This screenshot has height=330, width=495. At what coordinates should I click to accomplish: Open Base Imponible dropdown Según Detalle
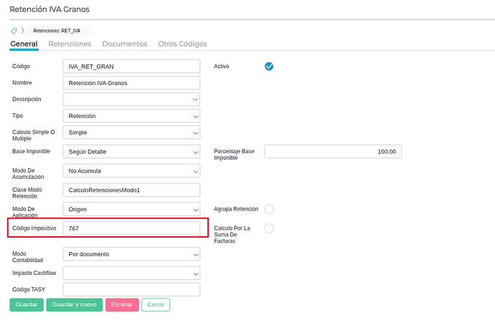(x=194, y=152)
